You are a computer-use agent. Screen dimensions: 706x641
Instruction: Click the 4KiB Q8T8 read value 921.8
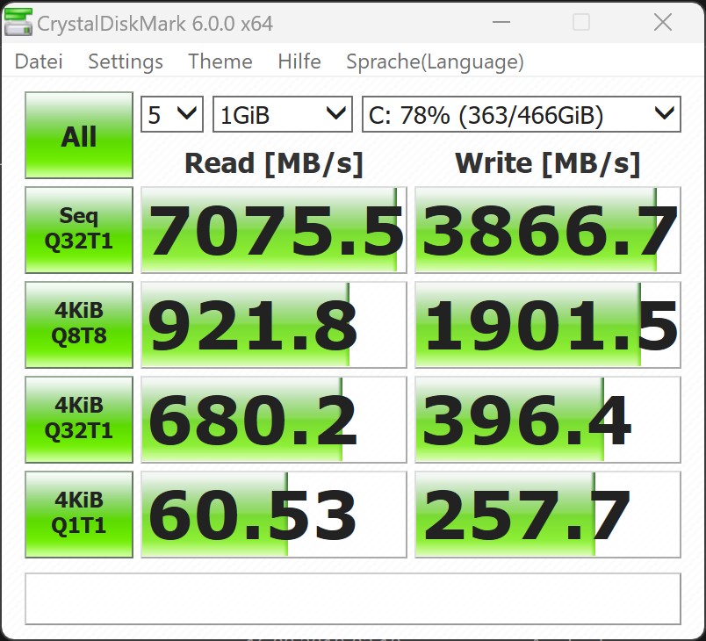[x=274, y=325]
